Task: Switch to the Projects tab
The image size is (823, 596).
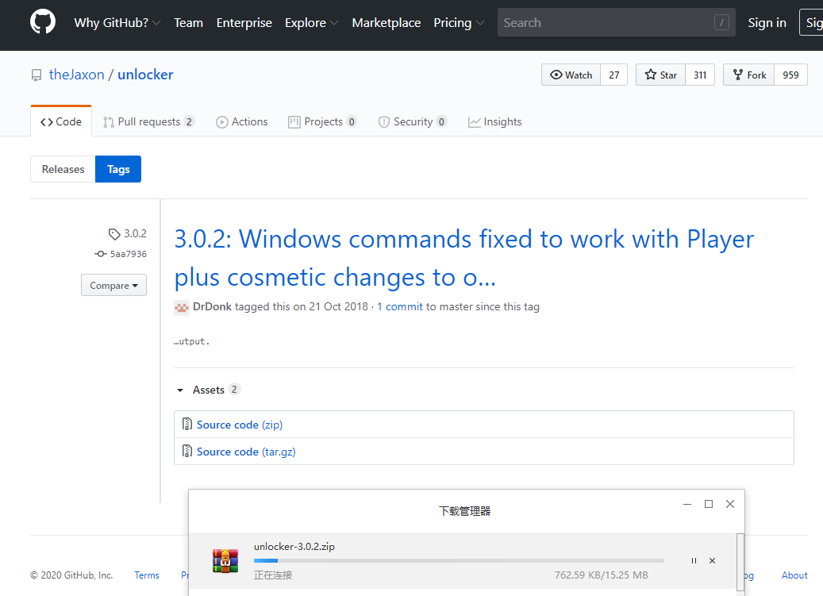Action: coord(323,121)
